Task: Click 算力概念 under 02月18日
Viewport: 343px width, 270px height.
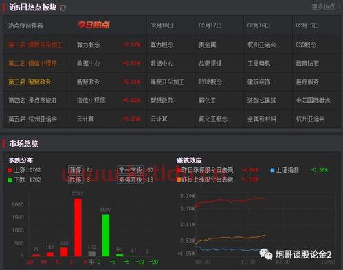Action: tap(162, 45)
